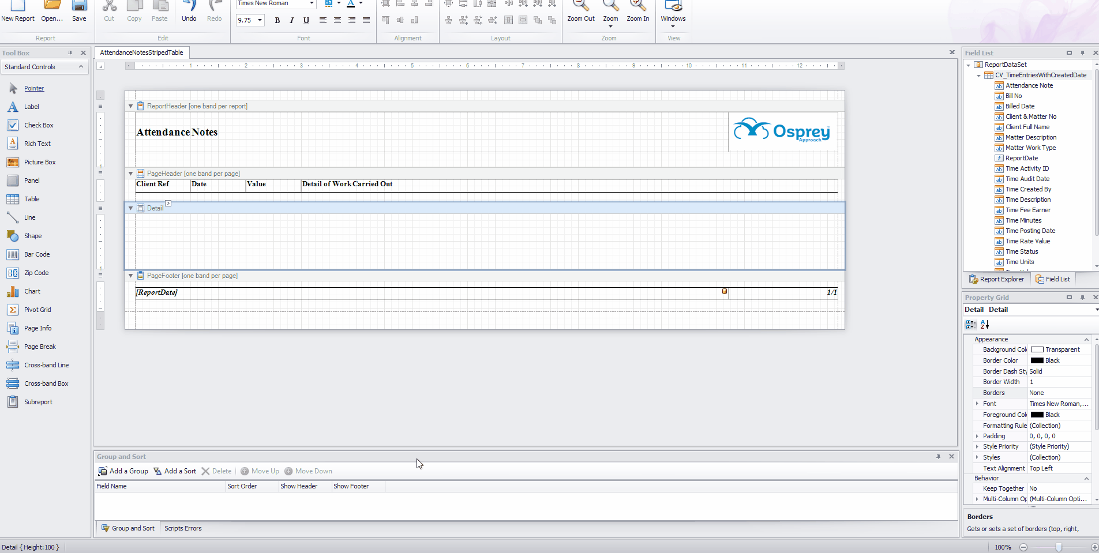The height and width of the screenshot is (553, 1099).
Task: Collapse the Detail band
Action: [130, 208]
